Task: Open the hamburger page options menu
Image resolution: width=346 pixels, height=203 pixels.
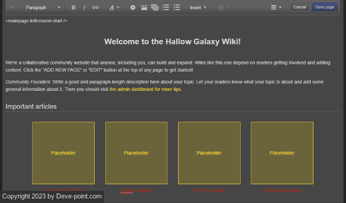Action: pyautogui.click(x=276, y=8)
